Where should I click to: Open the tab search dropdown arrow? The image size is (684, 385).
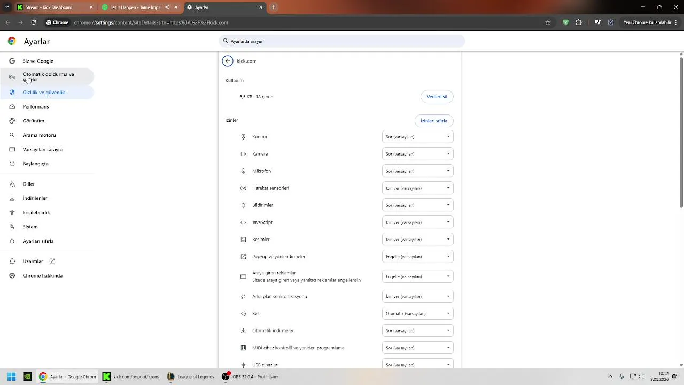pos(6,7)
